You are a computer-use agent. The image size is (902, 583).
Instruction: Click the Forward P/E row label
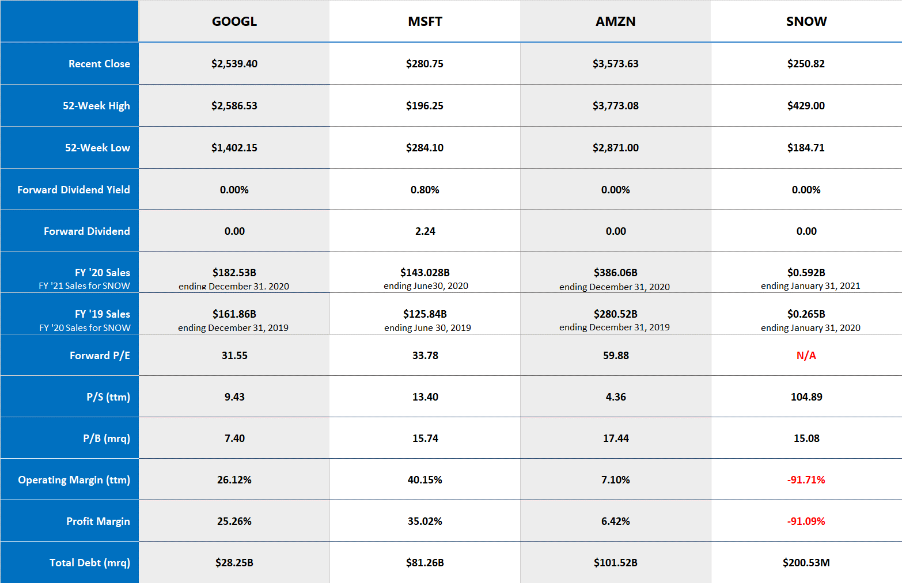tap(100, 356)
